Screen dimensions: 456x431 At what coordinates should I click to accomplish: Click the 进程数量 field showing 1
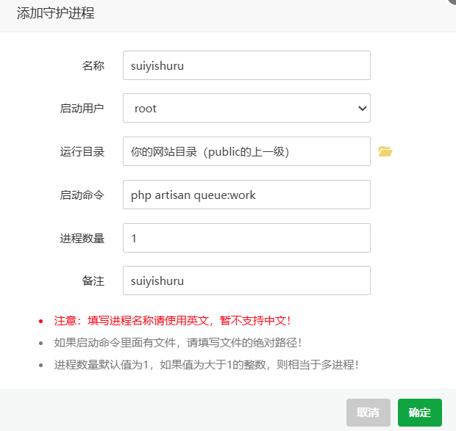coord(246,238)
